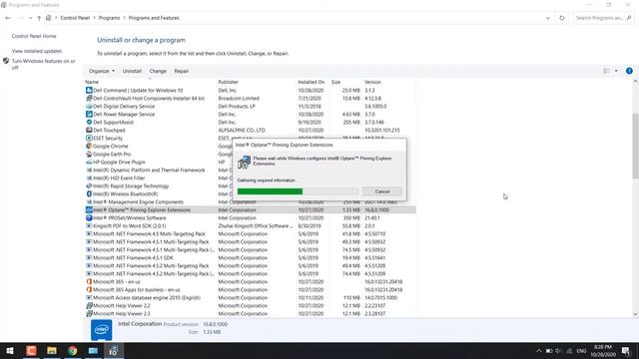639x359 pixels.
Task: Click Uninstall in the toolbar
Action: pyautogui.click(x=132, y=71)
